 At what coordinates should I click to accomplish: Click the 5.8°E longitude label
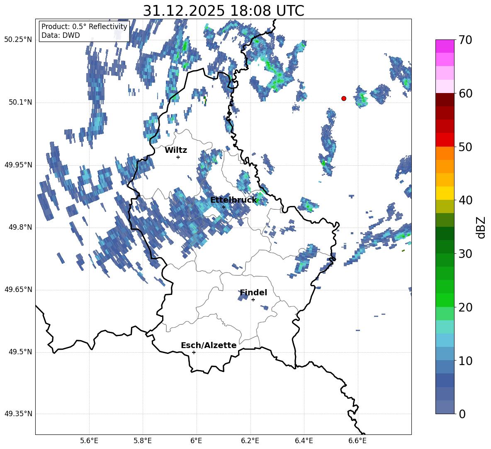pyautogui.click(x=143, y=441)
